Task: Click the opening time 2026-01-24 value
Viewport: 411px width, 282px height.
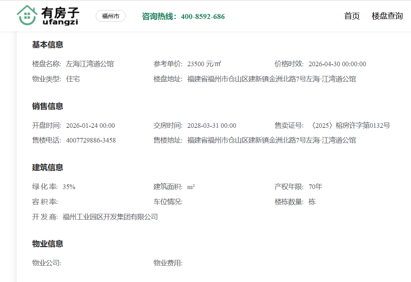Action: click(x=90, y=126)
